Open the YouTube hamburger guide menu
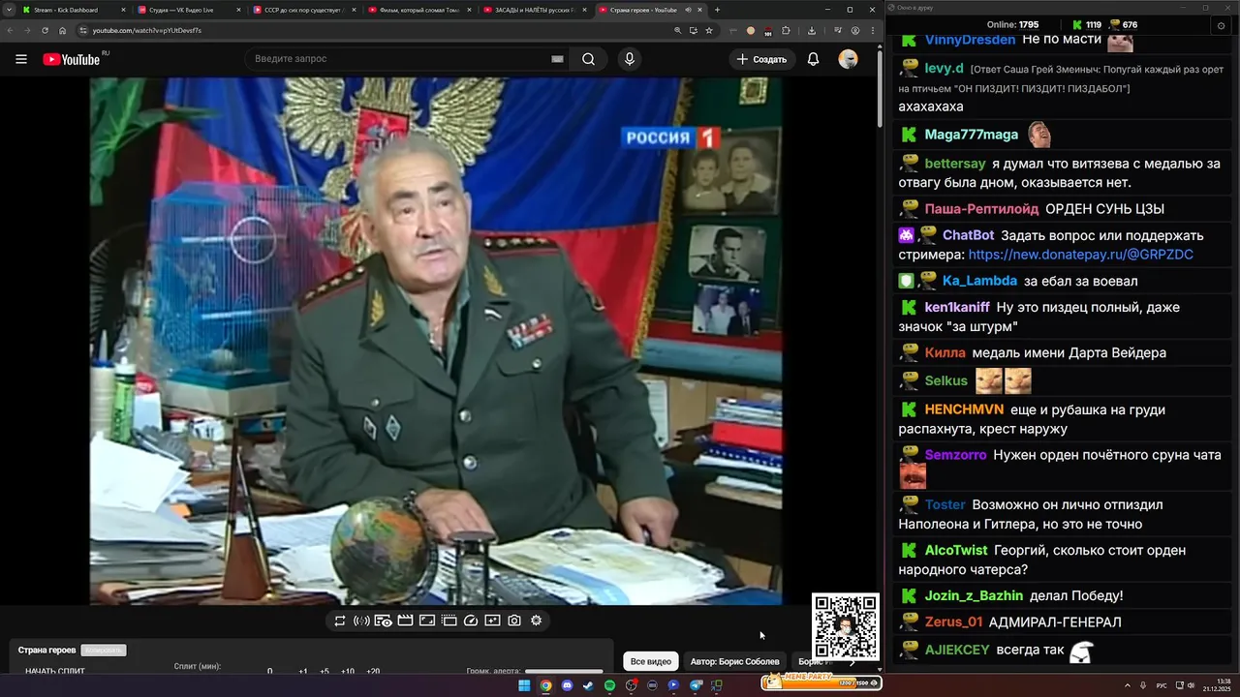This screenshot has width=1240, height=697. pyautogui.click(x=21, y=59)
